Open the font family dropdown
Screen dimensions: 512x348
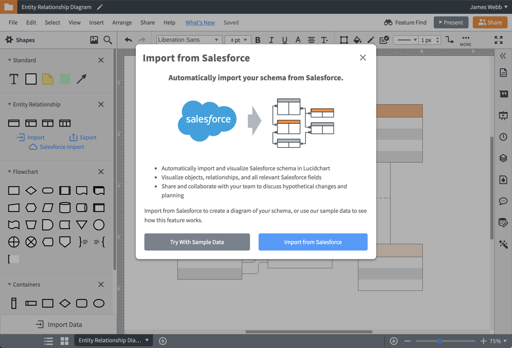[189, 39]
